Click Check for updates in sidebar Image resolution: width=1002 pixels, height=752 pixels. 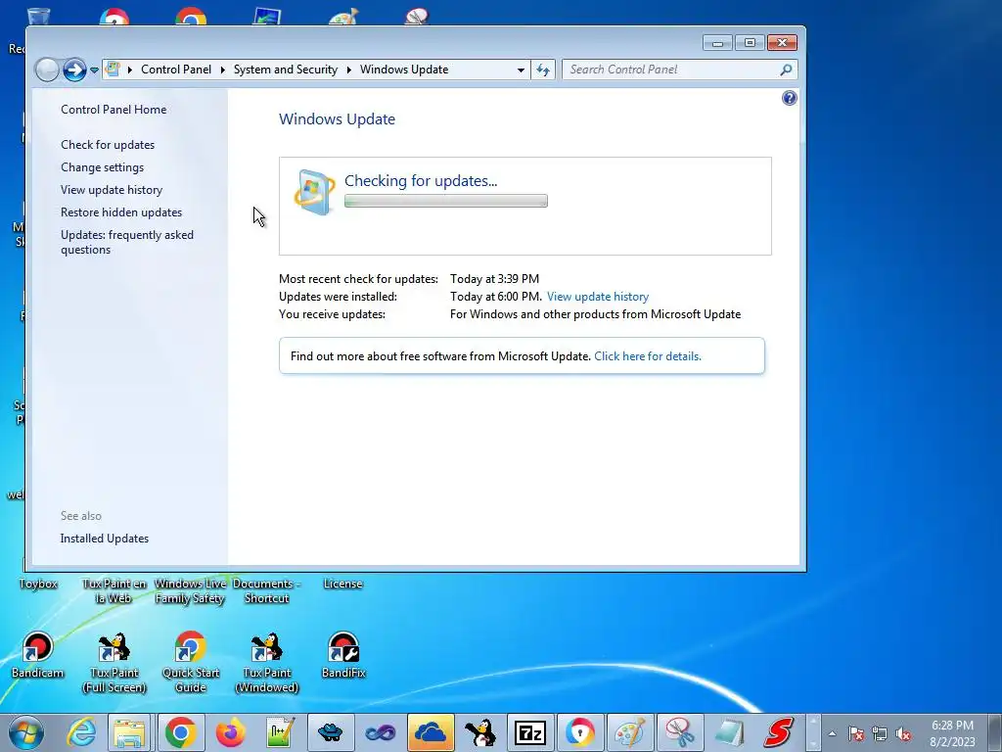(x=108, y=145)
